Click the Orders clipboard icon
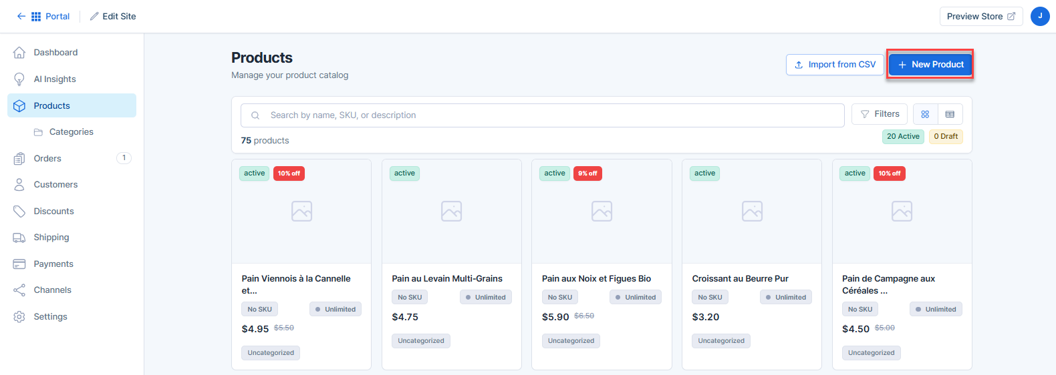Viewport: 1056px width, 375px height. tap(19, 158)
